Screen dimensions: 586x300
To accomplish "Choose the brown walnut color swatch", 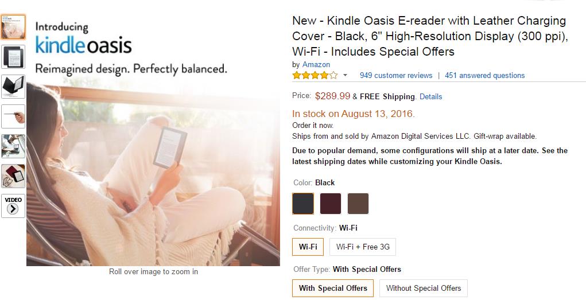I will point(358,204).
